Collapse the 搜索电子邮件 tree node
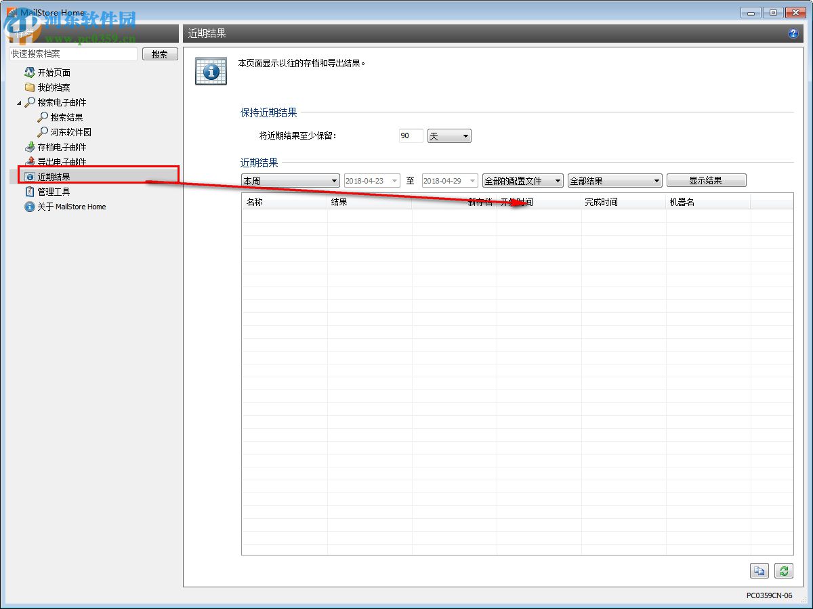This screenshot has height=609, width=813. pyautogui.click(x=19, y=103)
